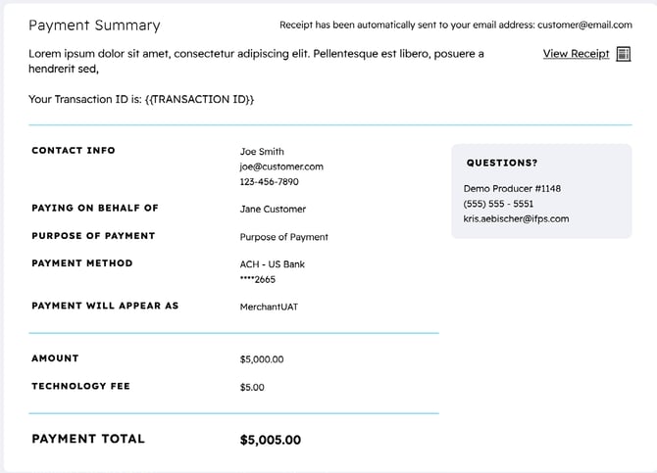Click the (555) 555 - 5551 phone number
Viewport: 657px width, 473px height.
[498, 204]
